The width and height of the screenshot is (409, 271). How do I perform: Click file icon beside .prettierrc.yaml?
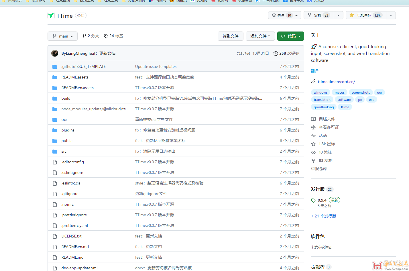(55, 226)
